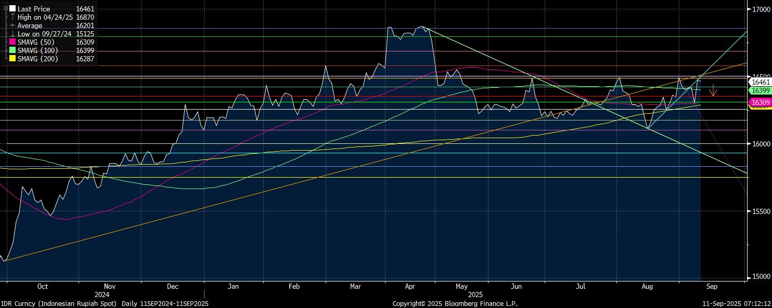Click the Sep label on the time axis
Image resolution: width=772 pixels, height=308 pixels.
712,286
